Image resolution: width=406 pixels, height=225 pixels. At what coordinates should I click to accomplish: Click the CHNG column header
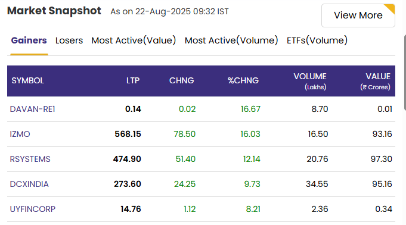coord(181,81)
